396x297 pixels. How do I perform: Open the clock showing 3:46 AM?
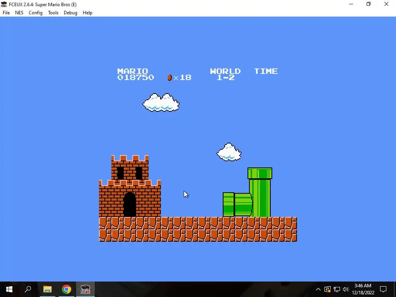tap(363, 289)
